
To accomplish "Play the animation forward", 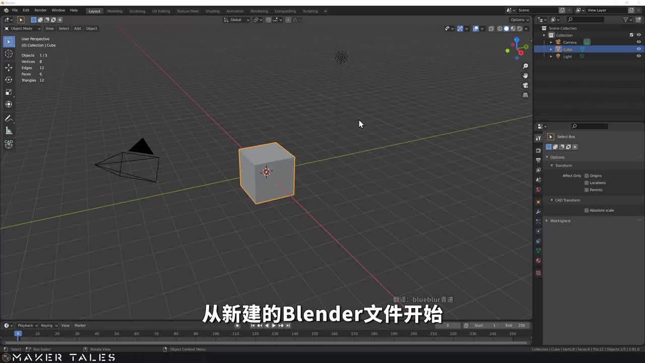I will (274, 325).
